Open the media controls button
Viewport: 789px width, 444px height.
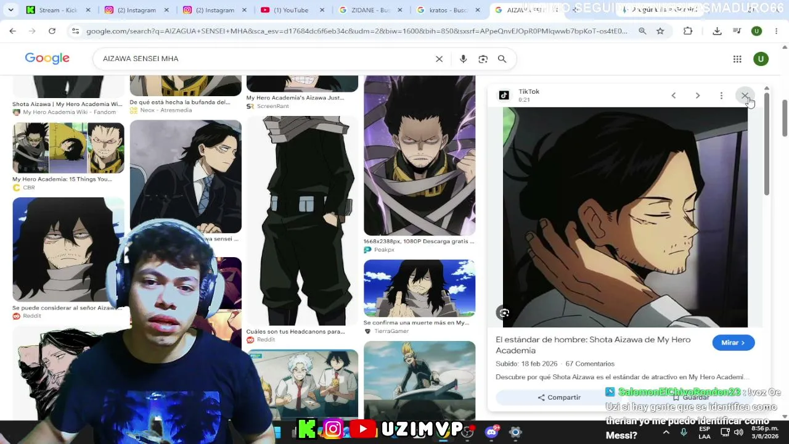point(737,31)
